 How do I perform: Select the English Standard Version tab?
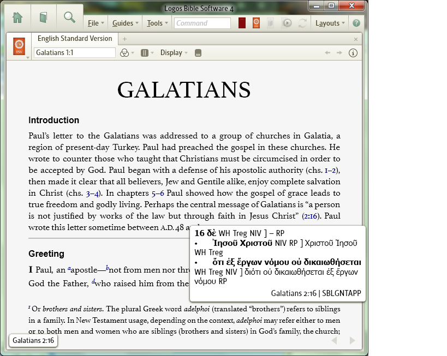pos(75,39)
